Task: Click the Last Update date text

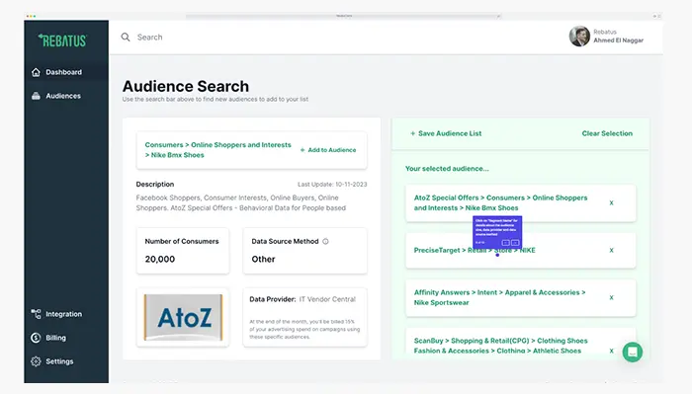Action: point(332,185)
